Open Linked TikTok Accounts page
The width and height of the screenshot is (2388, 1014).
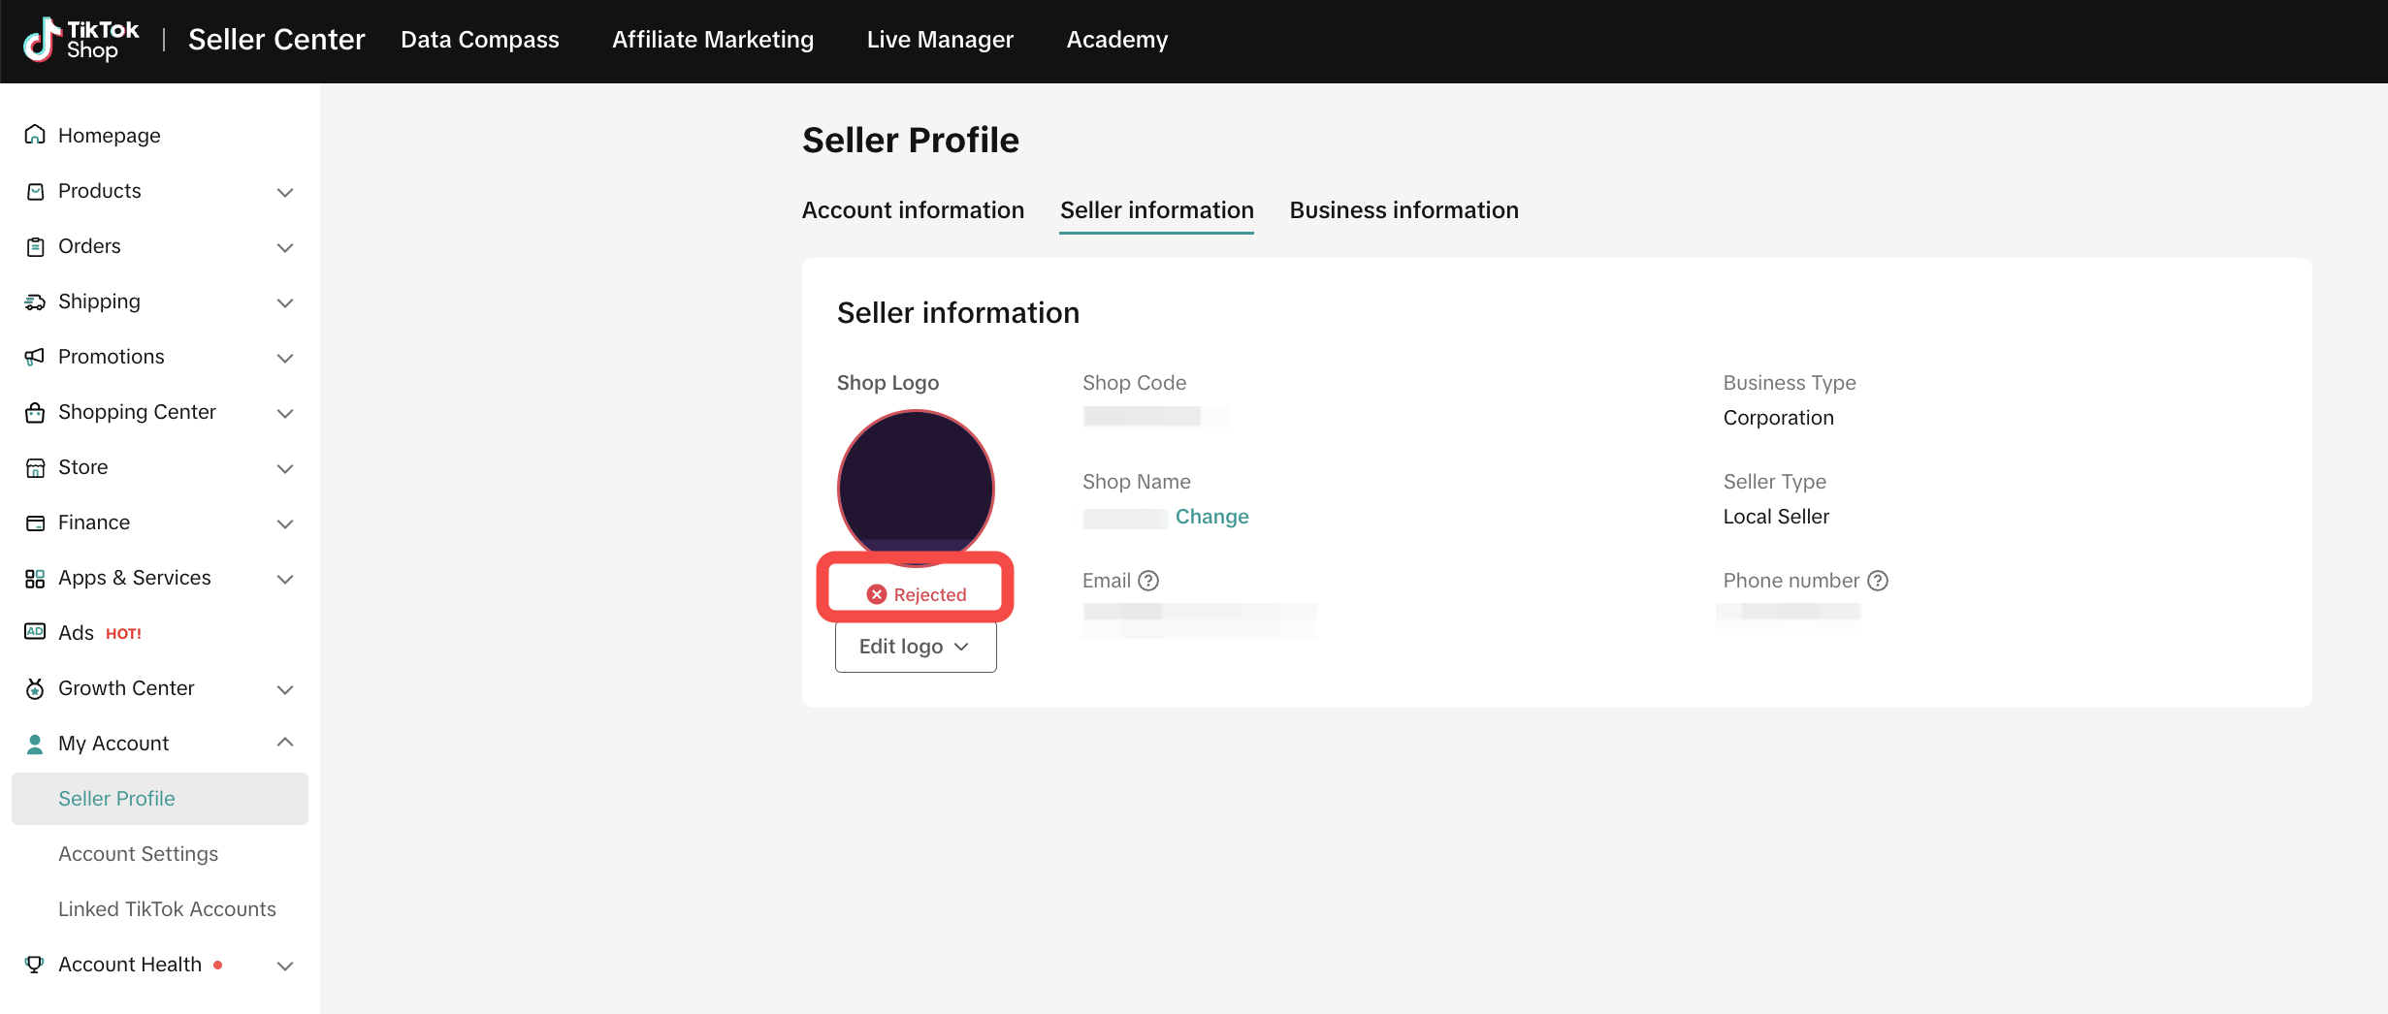point(167,909)
